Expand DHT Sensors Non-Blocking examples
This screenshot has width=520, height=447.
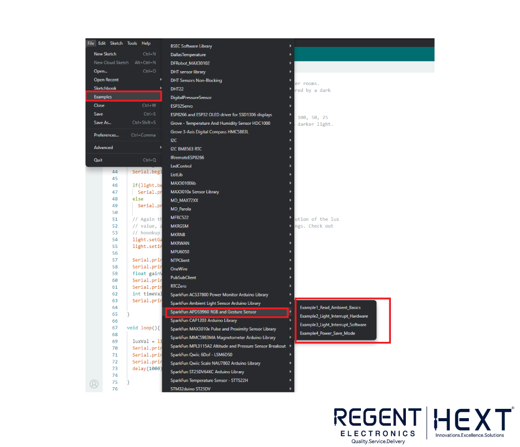[228, 80]
